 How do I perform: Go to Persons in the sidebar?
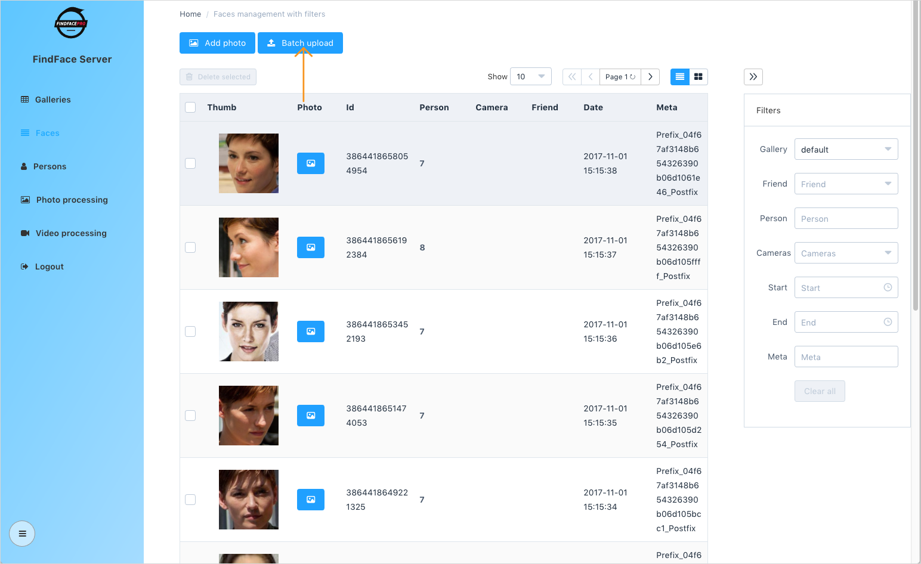(x=44, y=166)
